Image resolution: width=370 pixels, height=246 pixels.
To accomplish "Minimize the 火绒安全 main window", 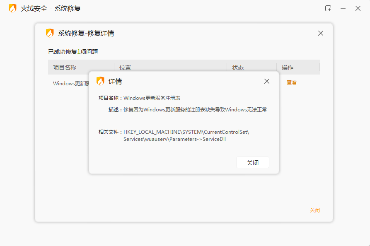I will (x=343, y=9).
